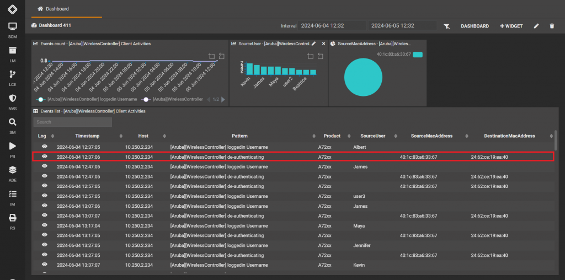Sort table by Pattern column arrows
Image resolution: width=565 pixels, height=280 pixels.
pos(314,136)
